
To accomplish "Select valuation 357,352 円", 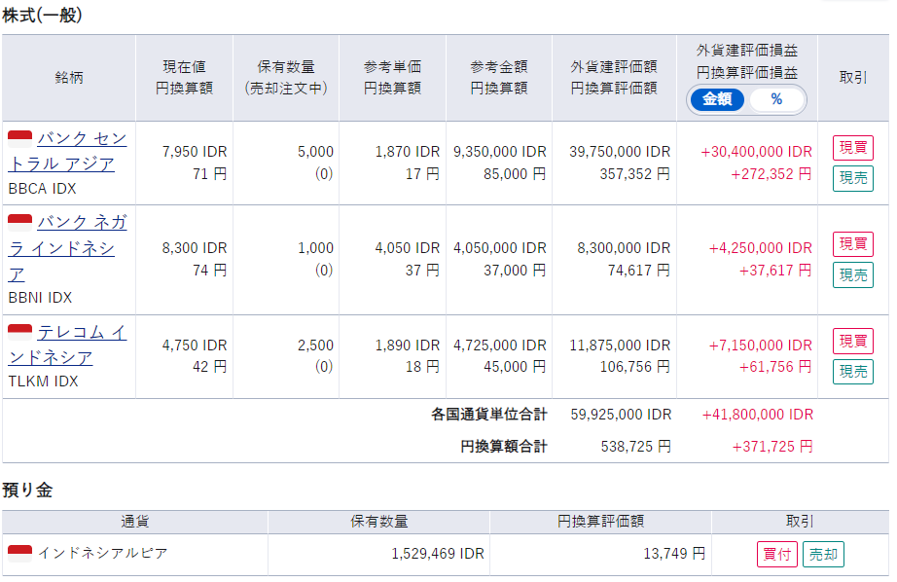I will (634, 174).
